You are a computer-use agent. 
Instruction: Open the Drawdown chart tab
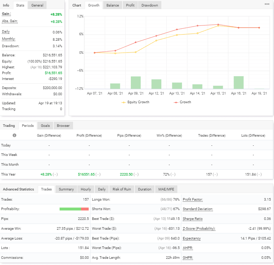tap(150, 5)
